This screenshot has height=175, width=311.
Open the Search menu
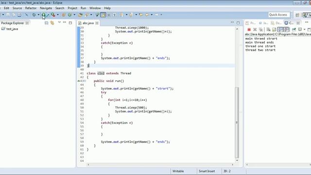(60, 8)
